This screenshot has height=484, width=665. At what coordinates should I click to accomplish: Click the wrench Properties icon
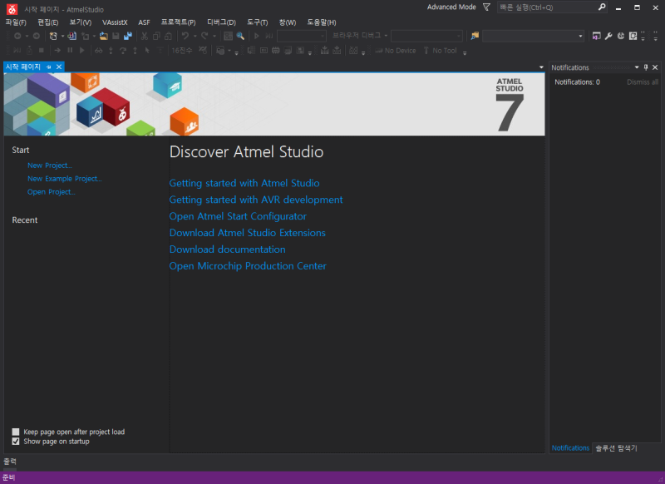click(608, 36)
